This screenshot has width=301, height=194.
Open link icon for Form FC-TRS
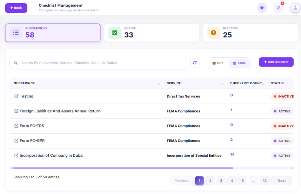16,126
